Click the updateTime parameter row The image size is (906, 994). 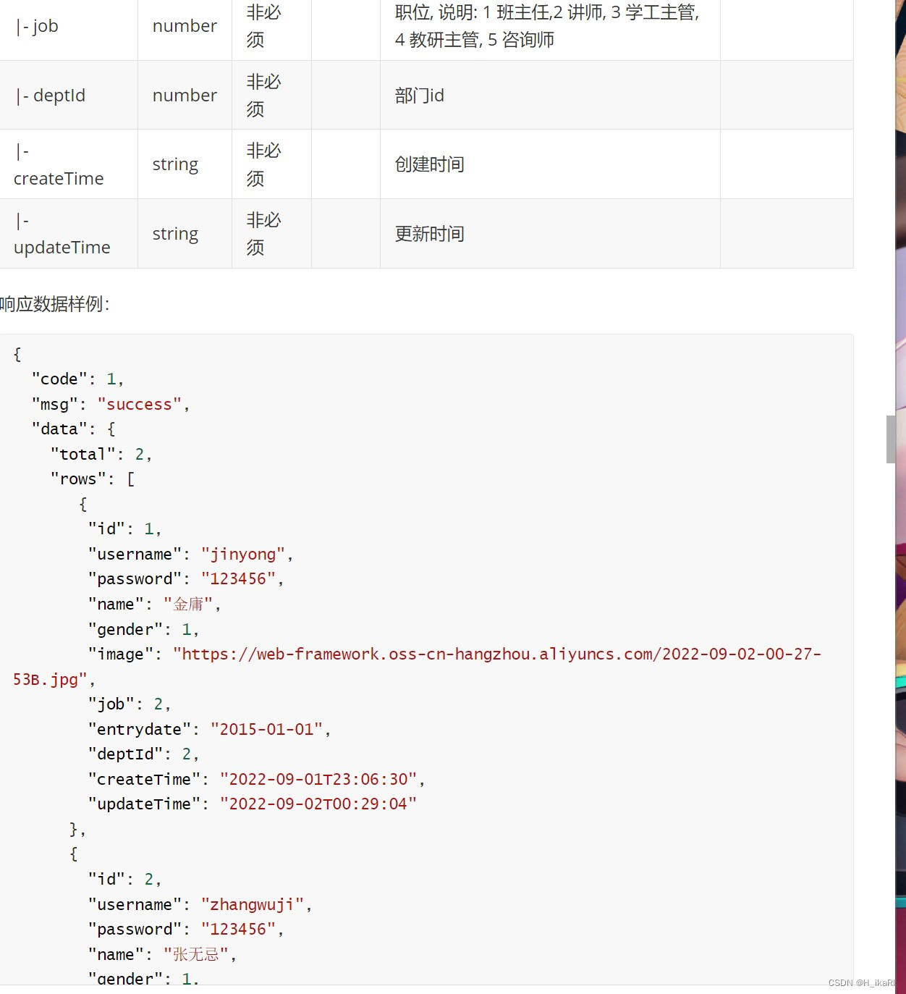click(62, 233)
